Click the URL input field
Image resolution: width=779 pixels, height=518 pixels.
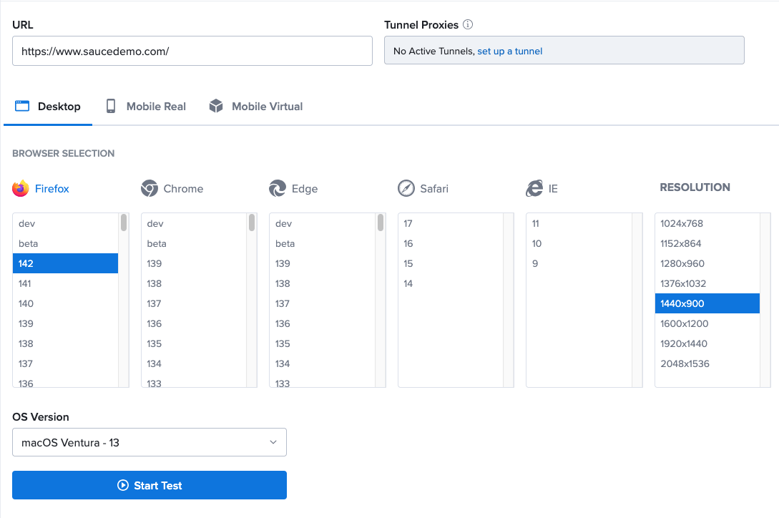(192, 52)
